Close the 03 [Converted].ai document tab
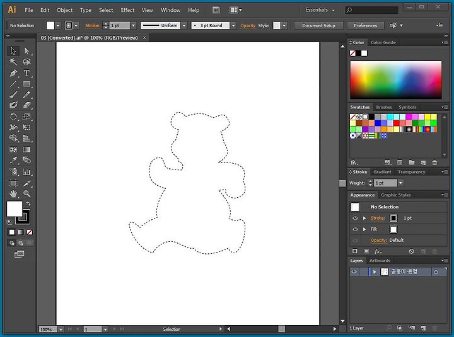 (x=144, y=38)
